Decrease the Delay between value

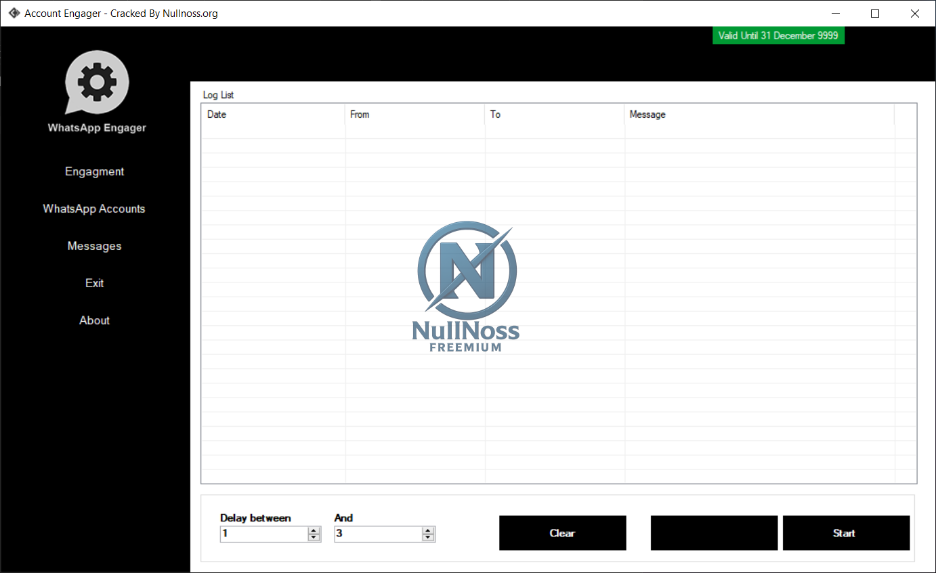coord(314,537)
